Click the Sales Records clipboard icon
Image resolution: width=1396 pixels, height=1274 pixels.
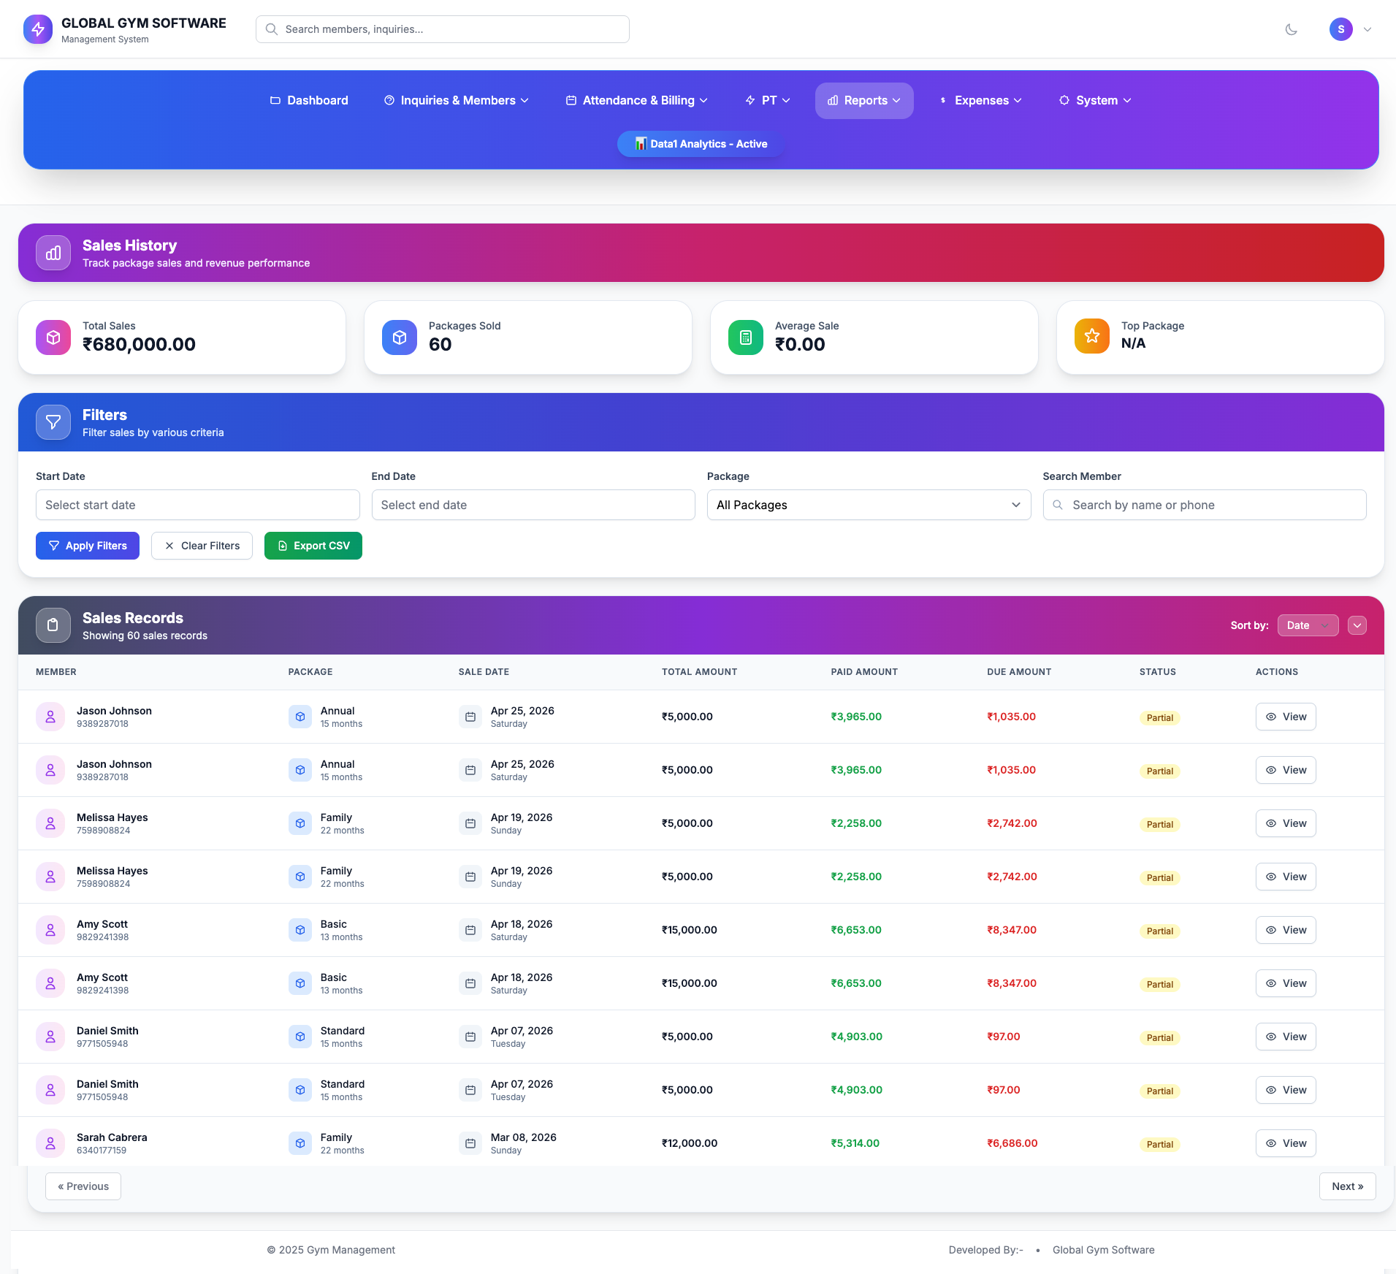pos(53,625)
